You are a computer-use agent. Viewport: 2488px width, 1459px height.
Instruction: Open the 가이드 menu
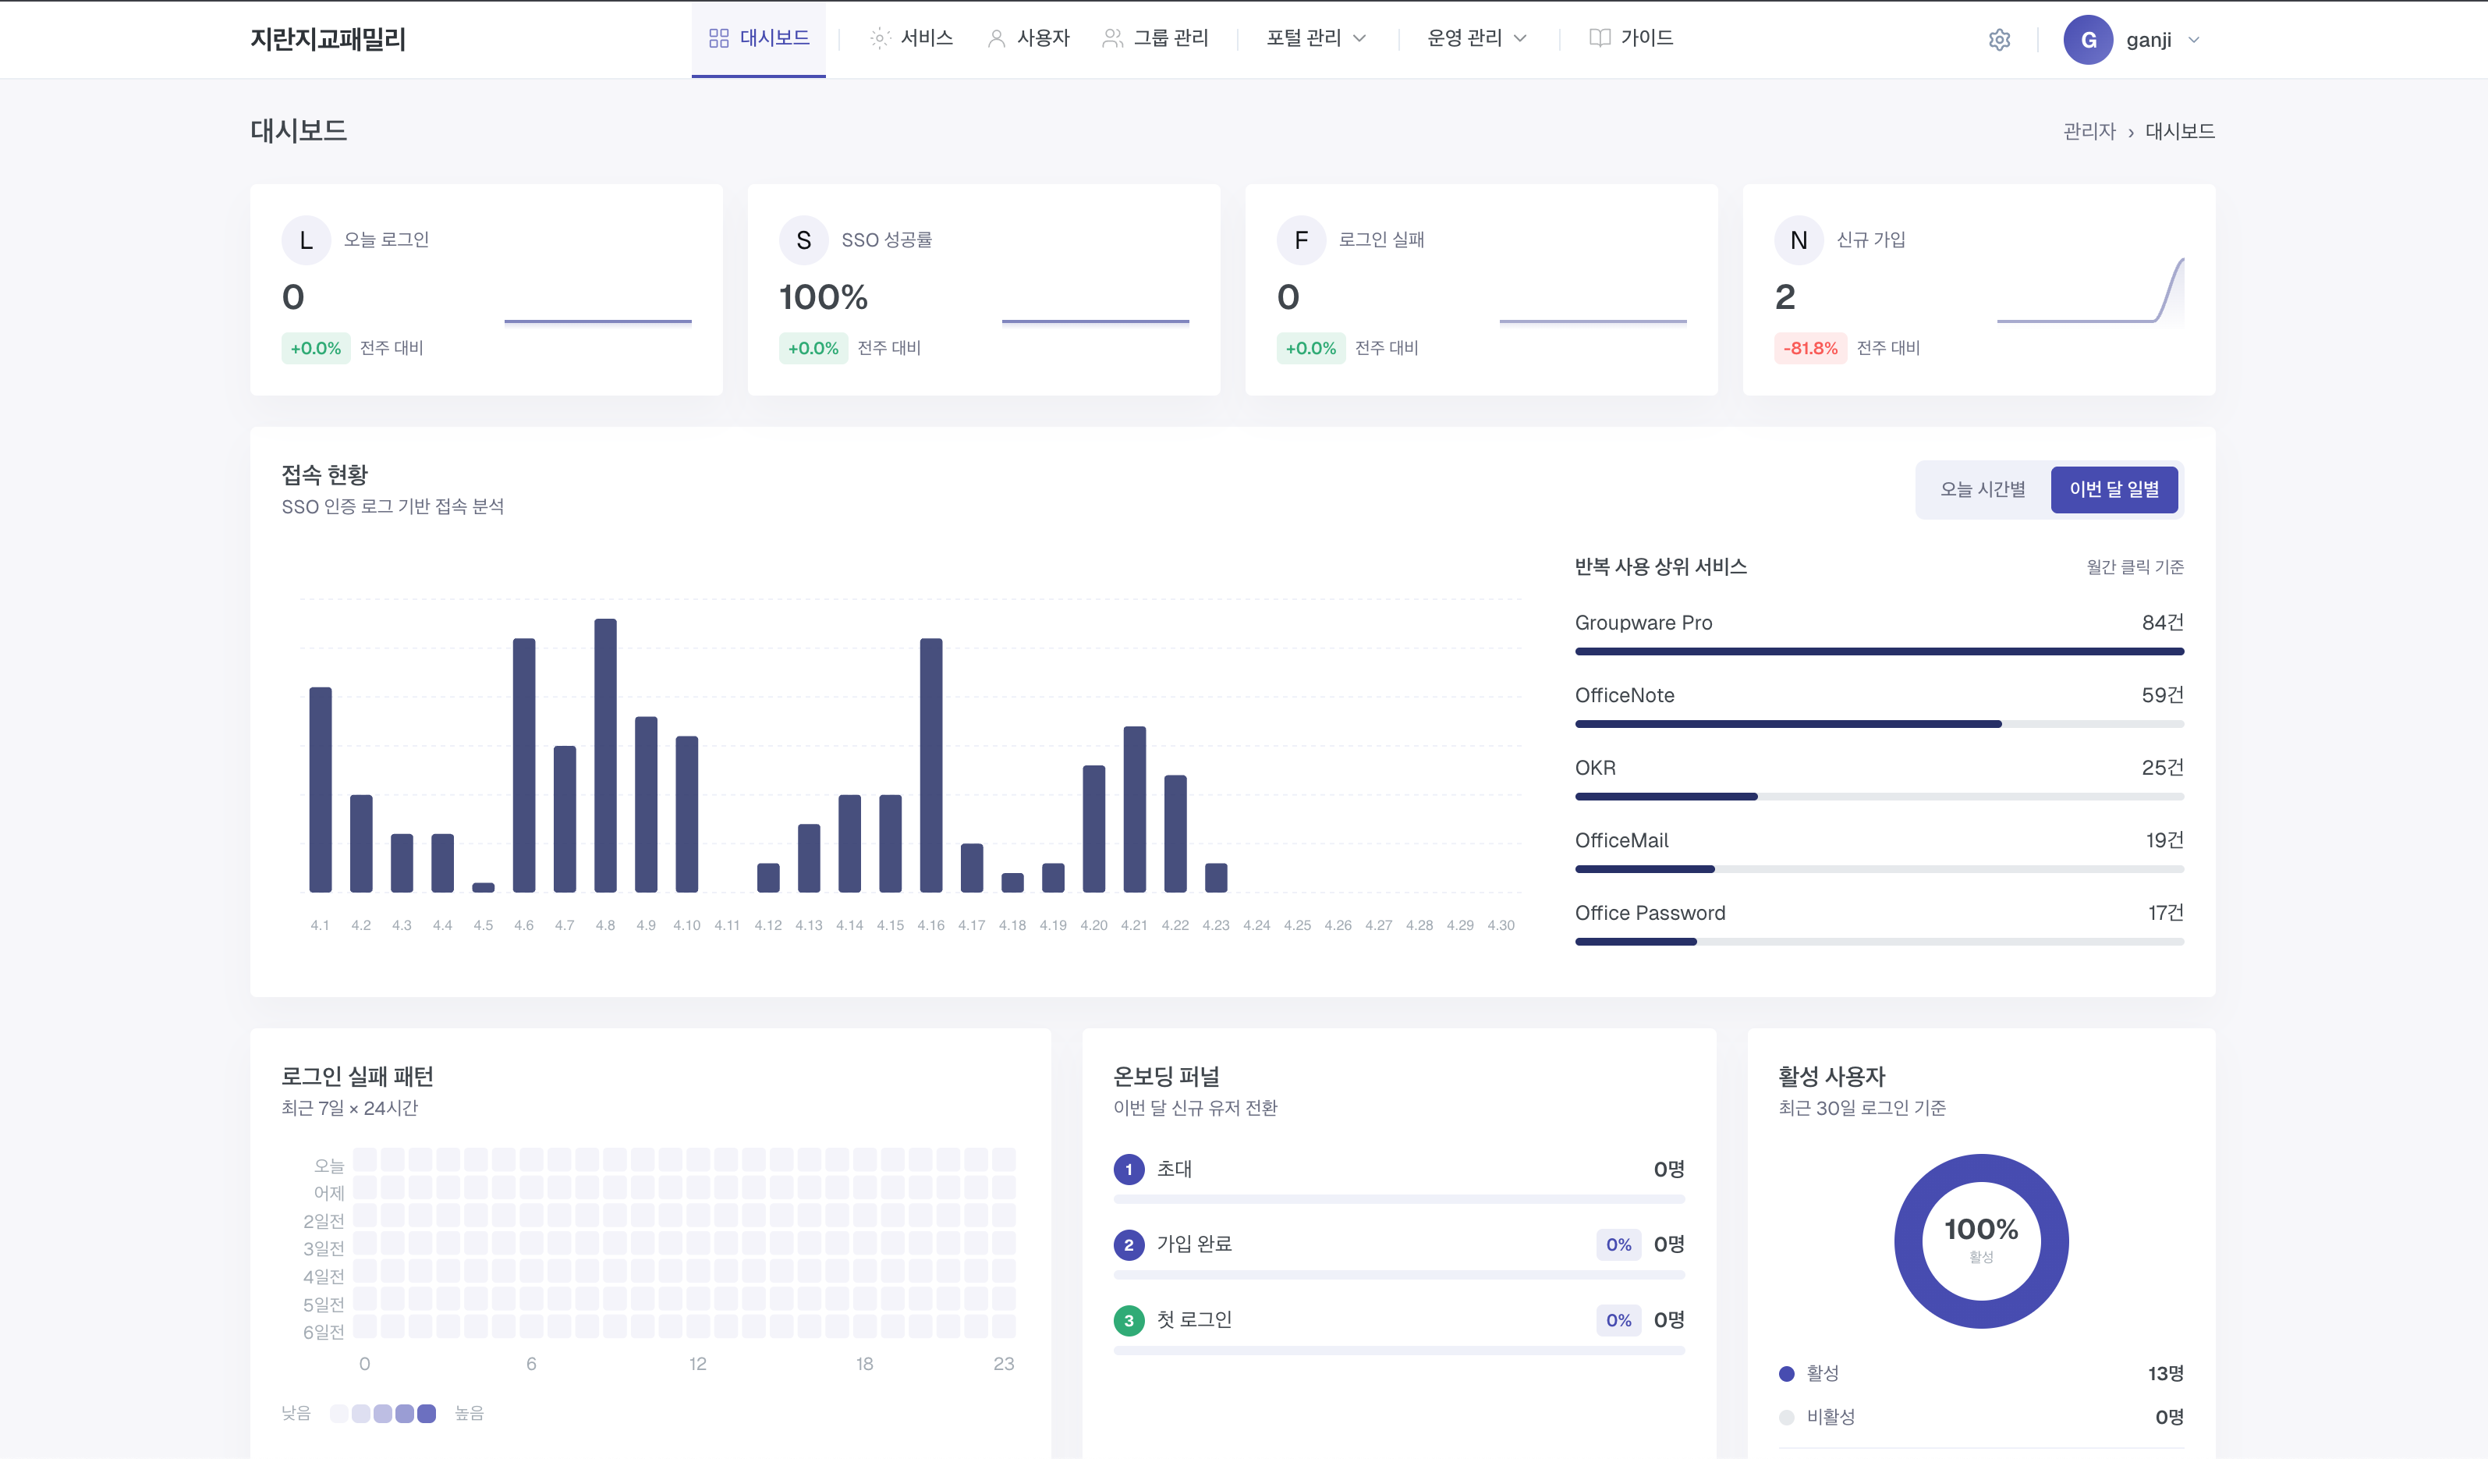tap(1631, 37)
